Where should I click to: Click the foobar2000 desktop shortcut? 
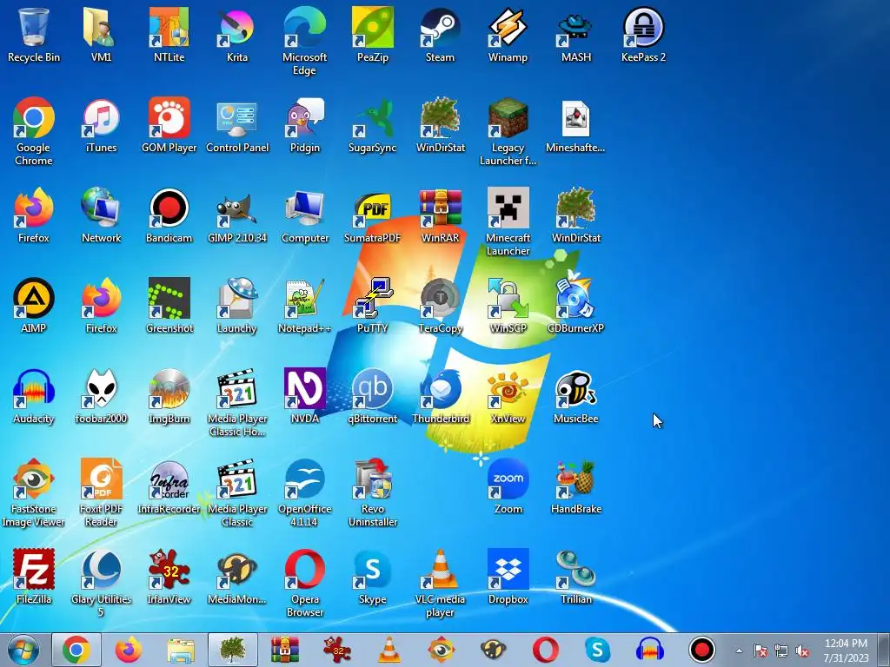coord(101,396)
